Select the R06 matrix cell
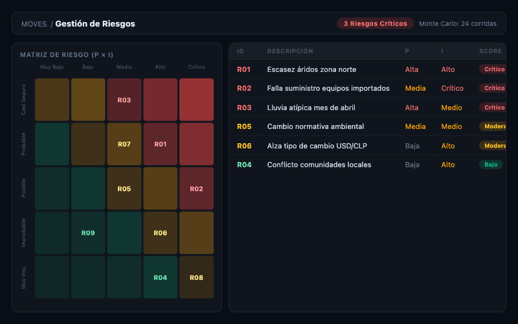 pyautogui.click(x=160, y=233)
